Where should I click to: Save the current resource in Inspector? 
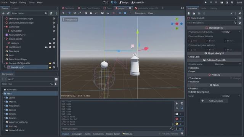pyautogui.click(x=199, y=13)
